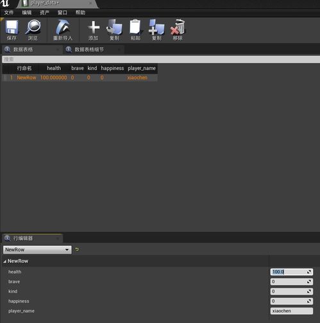The height and width of the screenshot is (323, 320).
Task: Remove row with 移除 trash icon
Action: 178,30
